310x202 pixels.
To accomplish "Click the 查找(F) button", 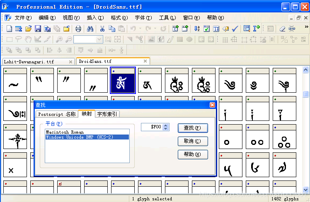I will click(193, 128).
